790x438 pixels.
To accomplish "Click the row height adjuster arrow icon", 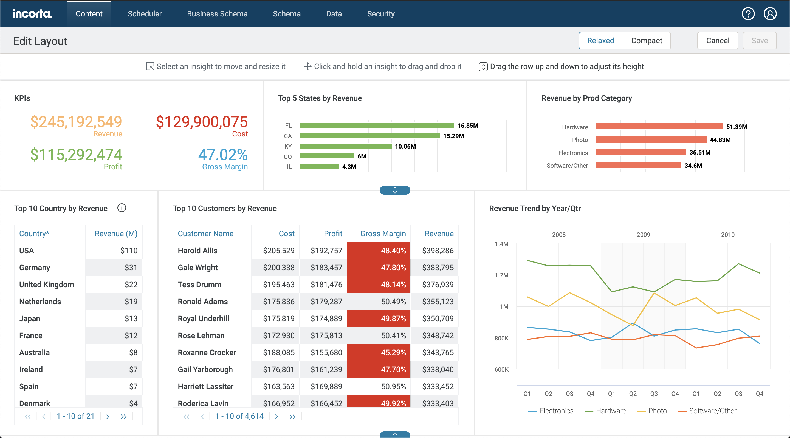I will point(394,190).
